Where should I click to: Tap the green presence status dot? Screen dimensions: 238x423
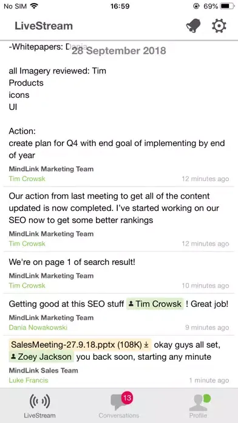click(207, 399)
